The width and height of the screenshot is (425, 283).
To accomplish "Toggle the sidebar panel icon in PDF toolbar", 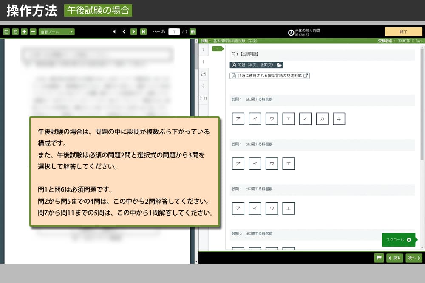I will coord(6,32).
